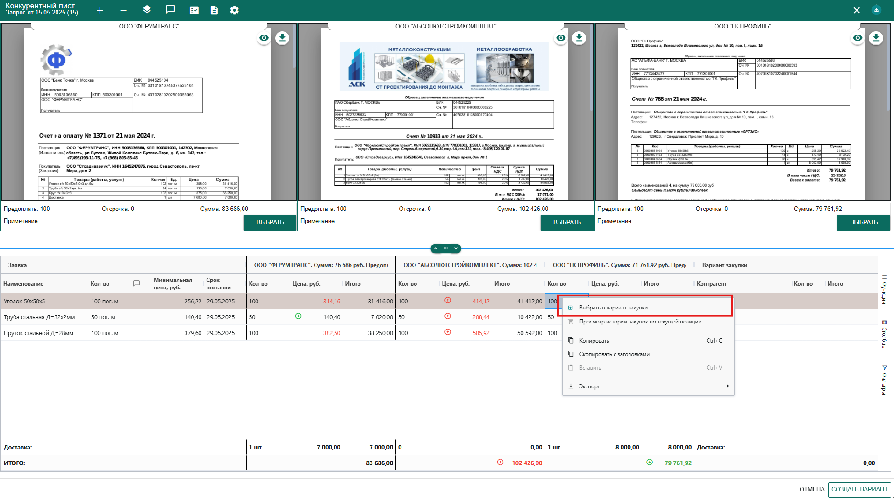Screen dimensions: 894x498
Task: Toggle eye preview for ООО ФЕРУМТРАНС document
Action: point(264,38)
